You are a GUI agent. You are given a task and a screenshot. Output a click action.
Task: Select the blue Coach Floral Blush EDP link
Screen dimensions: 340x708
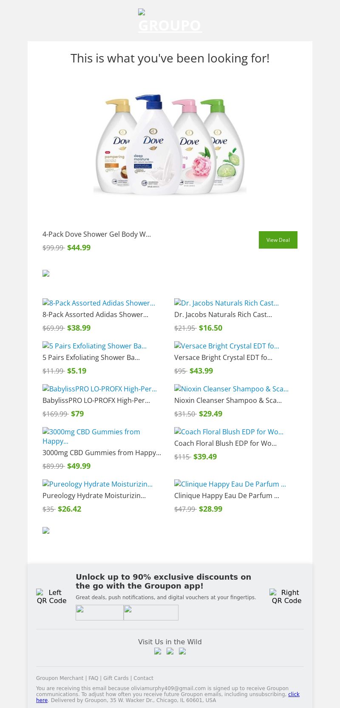tap(229, 432)
